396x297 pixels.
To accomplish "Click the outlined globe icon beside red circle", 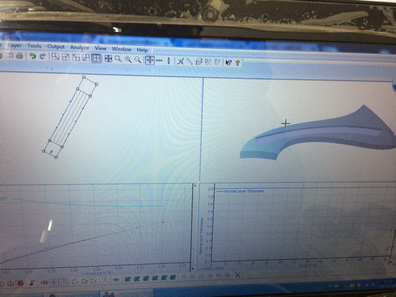I will [x=11, y=283].
